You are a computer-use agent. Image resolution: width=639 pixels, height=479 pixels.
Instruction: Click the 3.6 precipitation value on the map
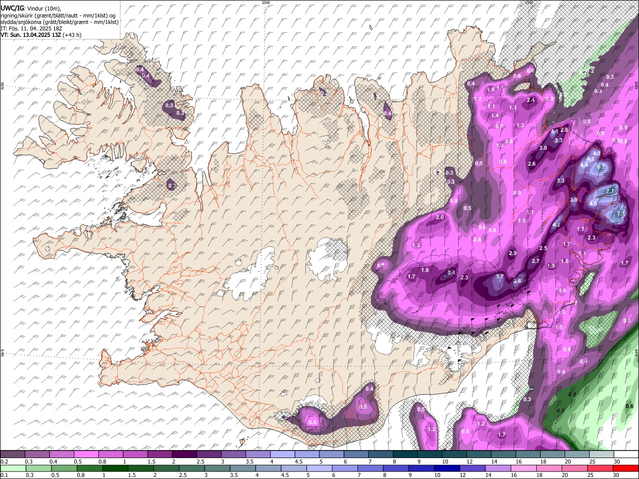pos(517,281)
